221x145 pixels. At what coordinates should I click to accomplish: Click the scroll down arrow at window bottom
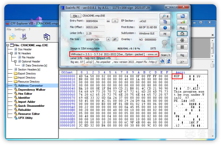click(212, 136)
